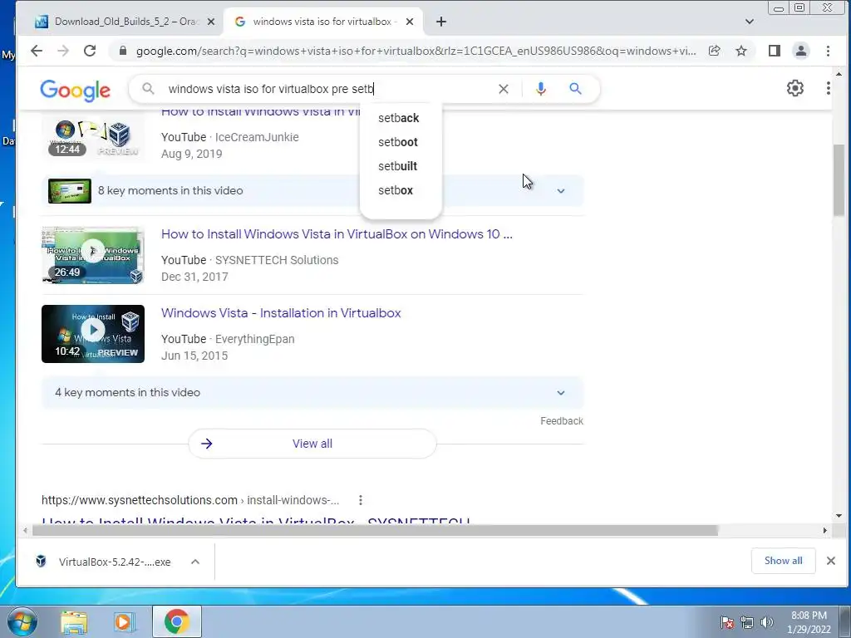The width and height of the screenshot is (851, 638).
Task: Close the Download_Old_Builds_5_2 tab
Action: (x=211, y=22)
